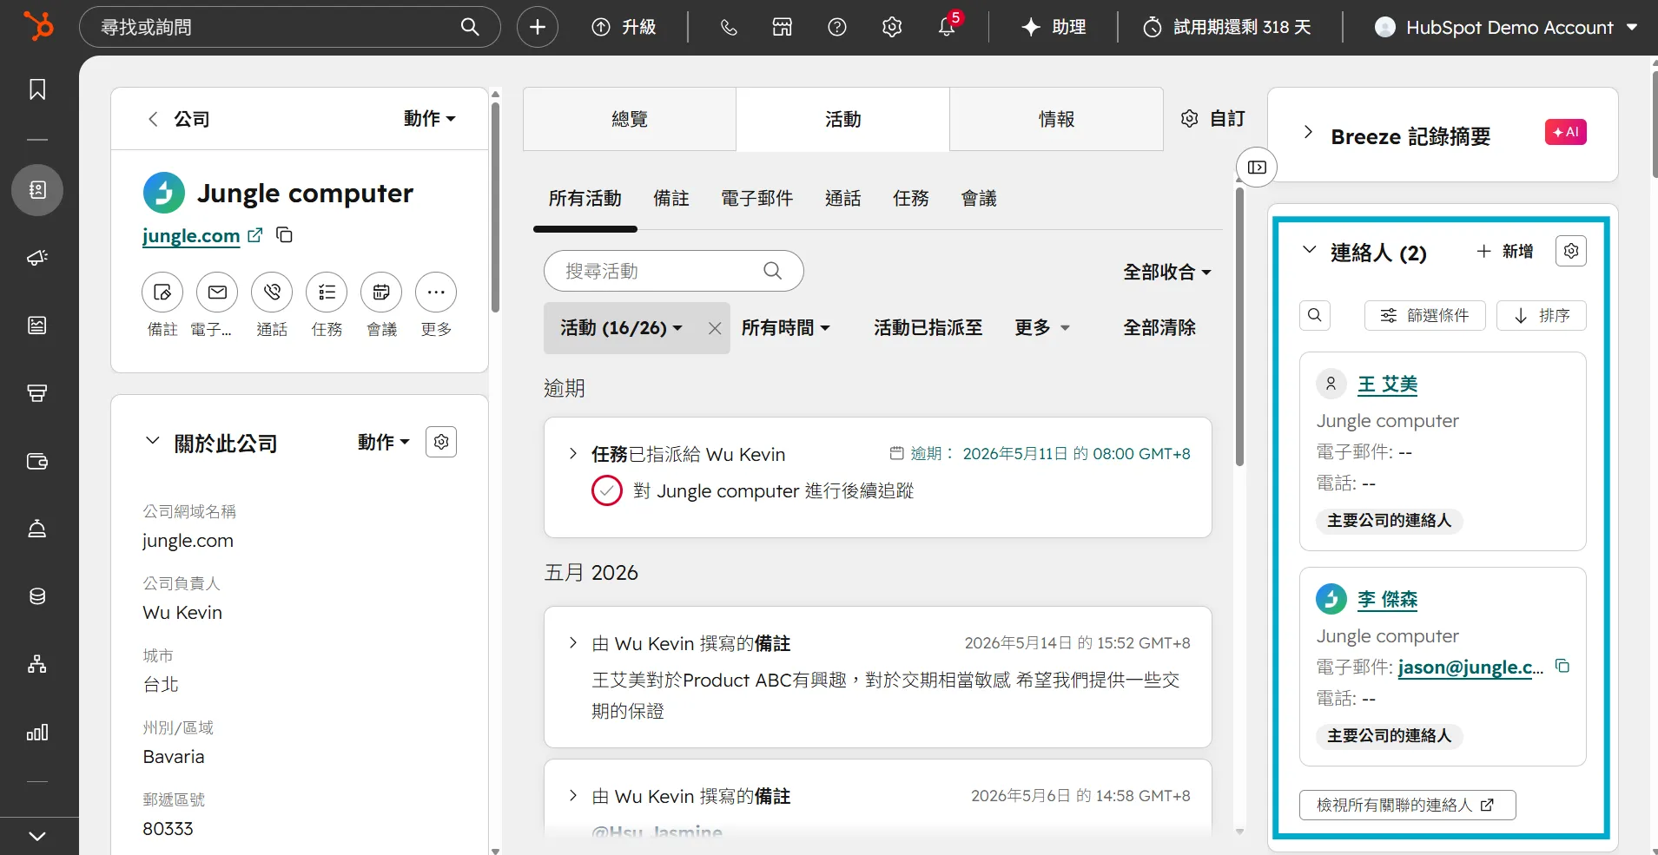Open 全部收合 dropdown
The image size is (1658, 855).
1167,273
